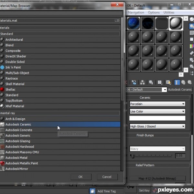Open the Wavy bump type dropdown
194x194 pixels.
[157, 149]
